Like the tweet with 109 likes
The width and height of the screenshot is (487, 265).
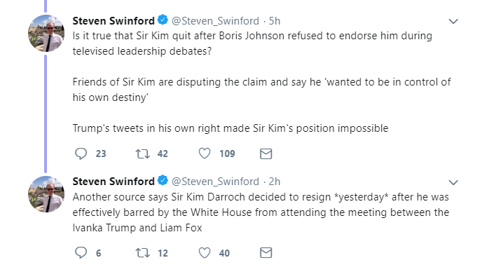tap(205, 154)
